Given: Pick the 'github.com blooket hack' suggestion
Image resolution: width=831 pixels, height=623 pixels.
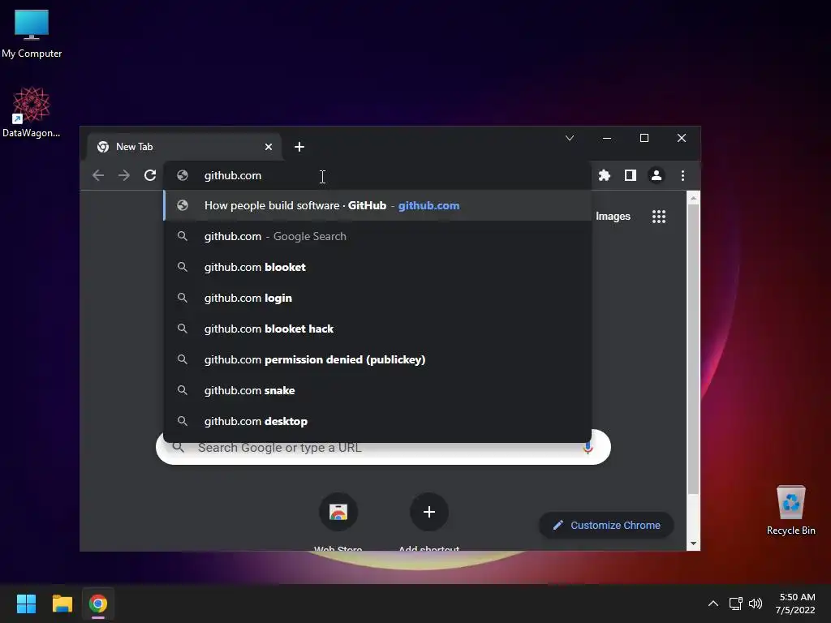Looking at the screenshot, I should (x=377, y=329).
